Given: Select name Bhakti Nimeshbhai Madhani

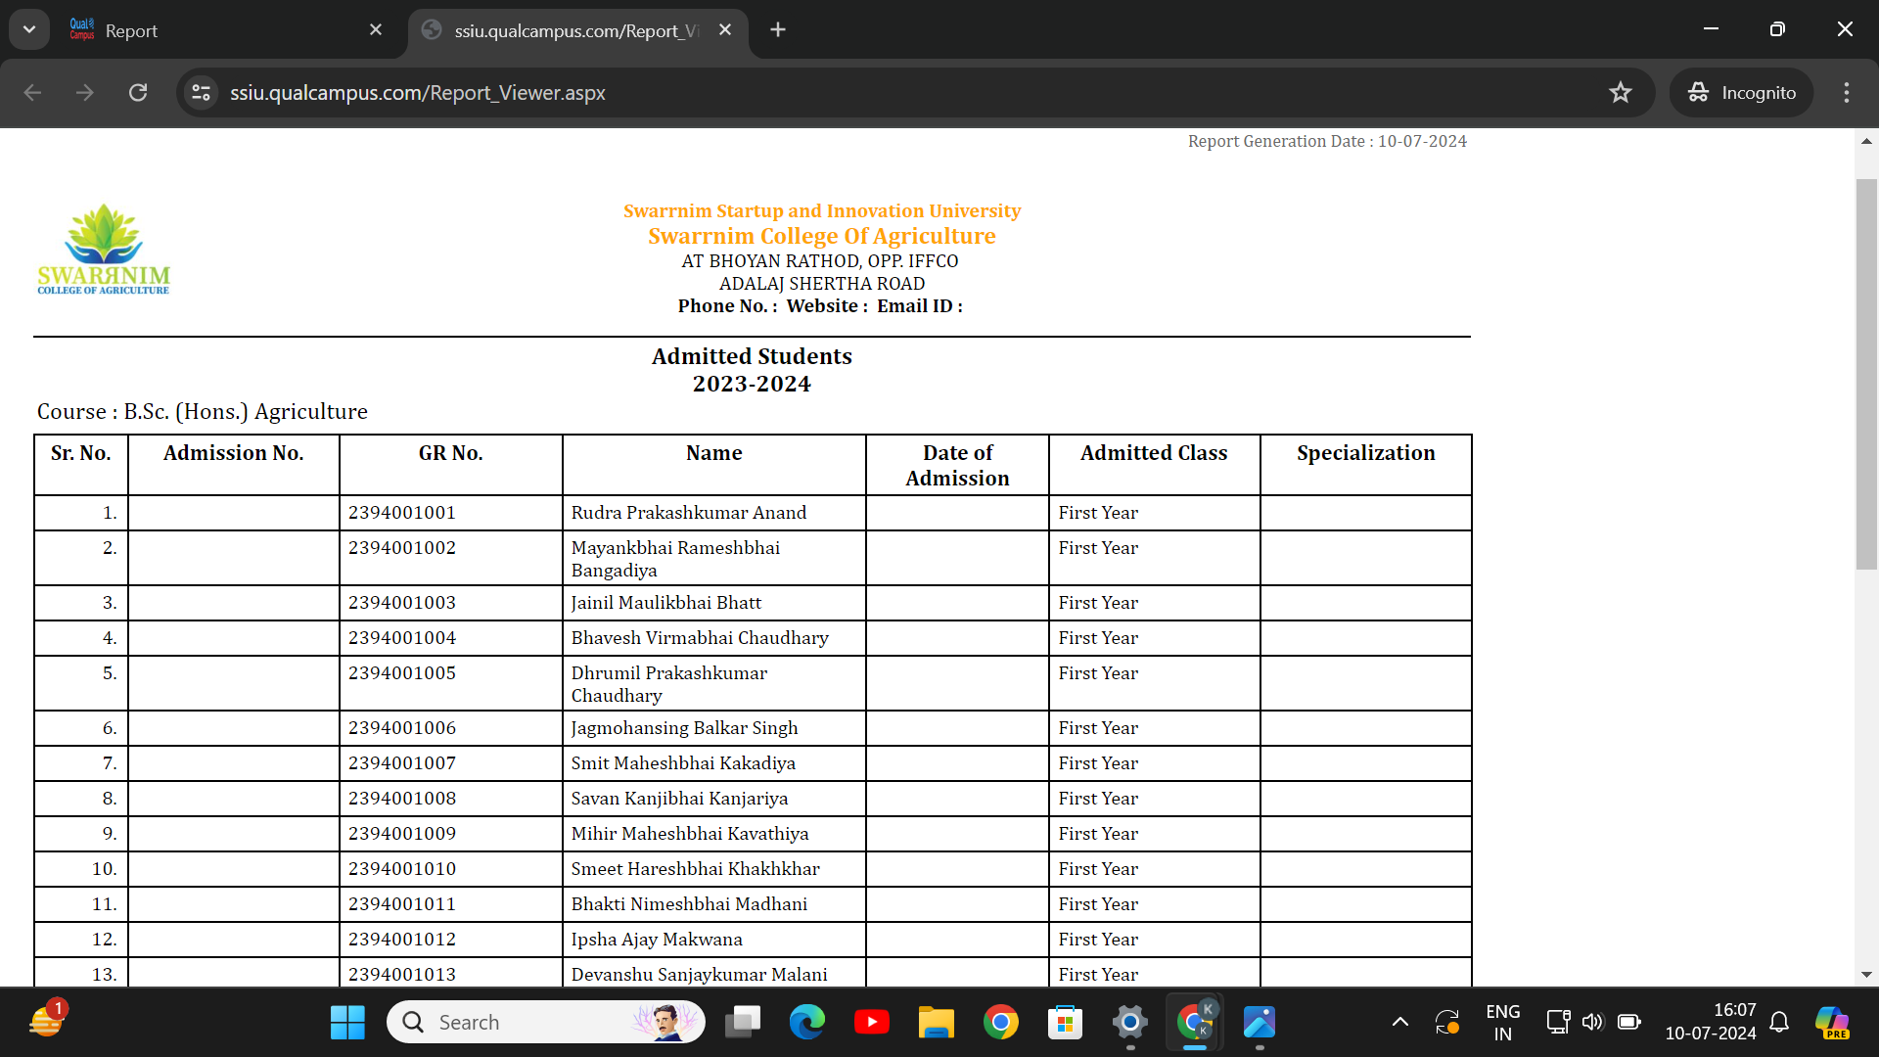Looking at the screenshot, I should tap(690, 904).
